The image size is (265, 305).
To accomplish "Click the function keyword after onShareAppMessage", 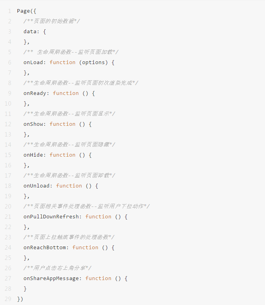I will point(98,278).
